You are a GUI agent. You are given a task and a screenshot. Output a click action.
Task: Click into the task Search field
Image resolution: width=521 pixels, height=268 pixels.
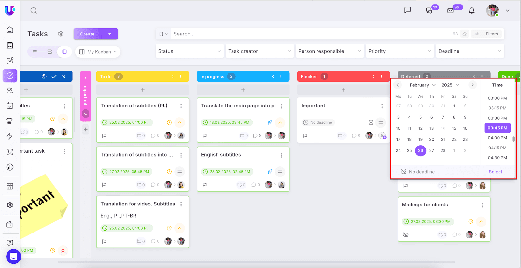click(x=309, y=34)
